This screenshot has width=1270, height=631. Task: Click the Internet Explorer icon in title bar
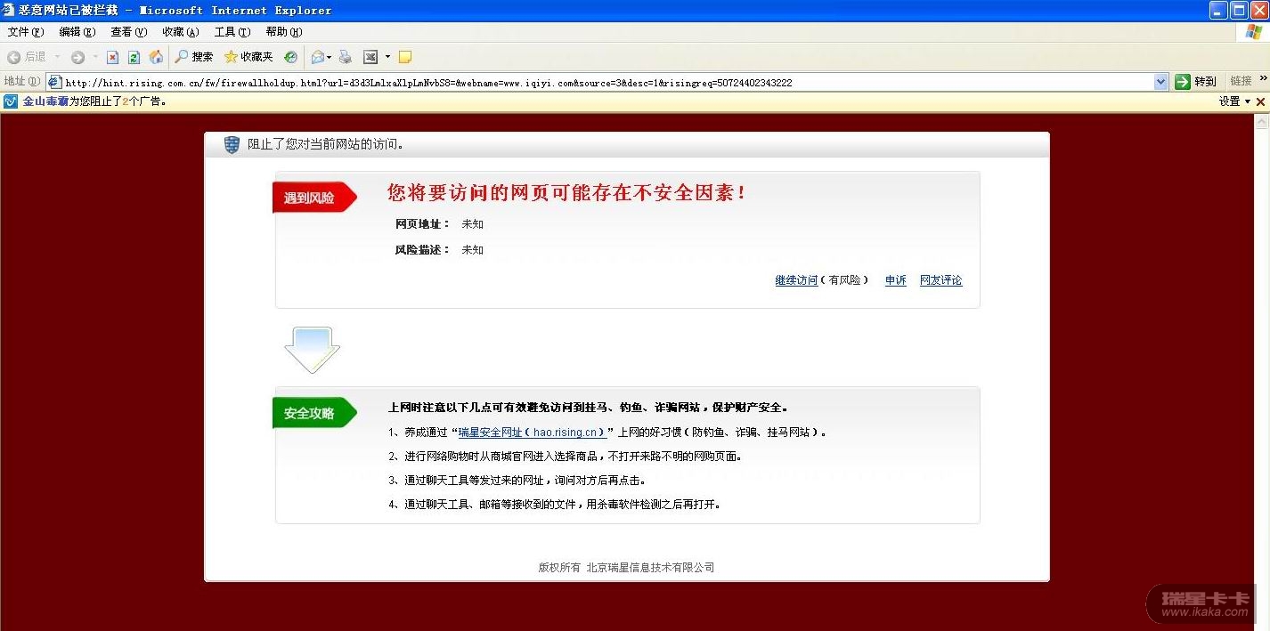click(x=9, y=10)
